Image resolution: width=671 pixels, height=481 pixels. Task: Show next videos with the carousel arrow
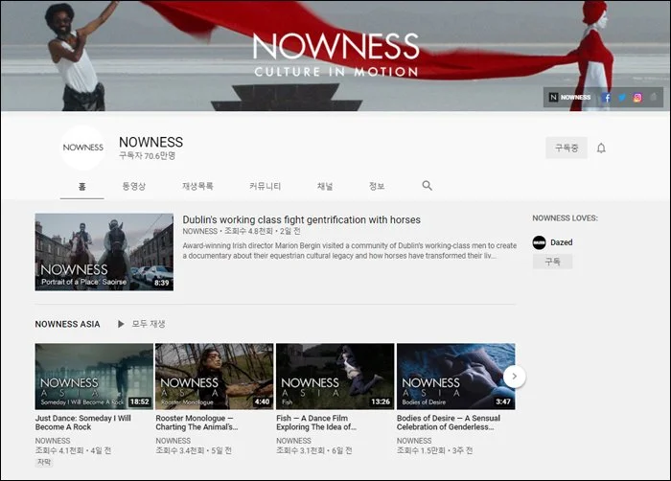[514, 377]
